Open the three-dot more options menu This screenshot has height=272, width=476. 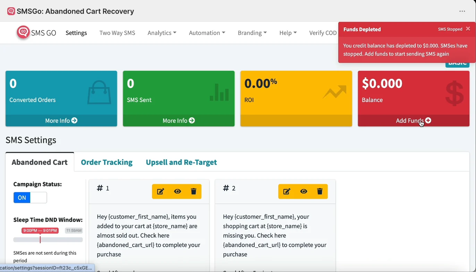[462, 11]
